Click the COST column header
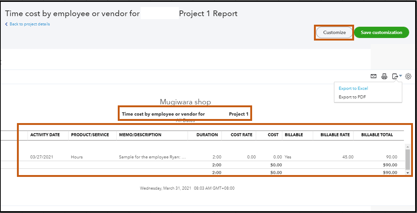The image size is (417, 213). tap(273, 135)
